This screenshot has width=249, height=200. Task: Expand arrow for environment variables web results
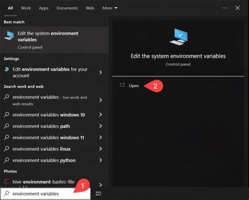[x=100, y=100]
